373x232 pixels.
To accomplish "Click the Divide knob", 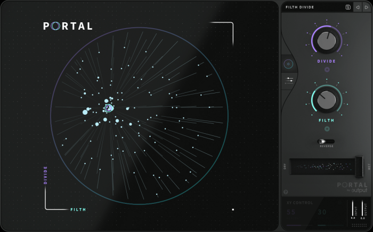I will 327,40.
